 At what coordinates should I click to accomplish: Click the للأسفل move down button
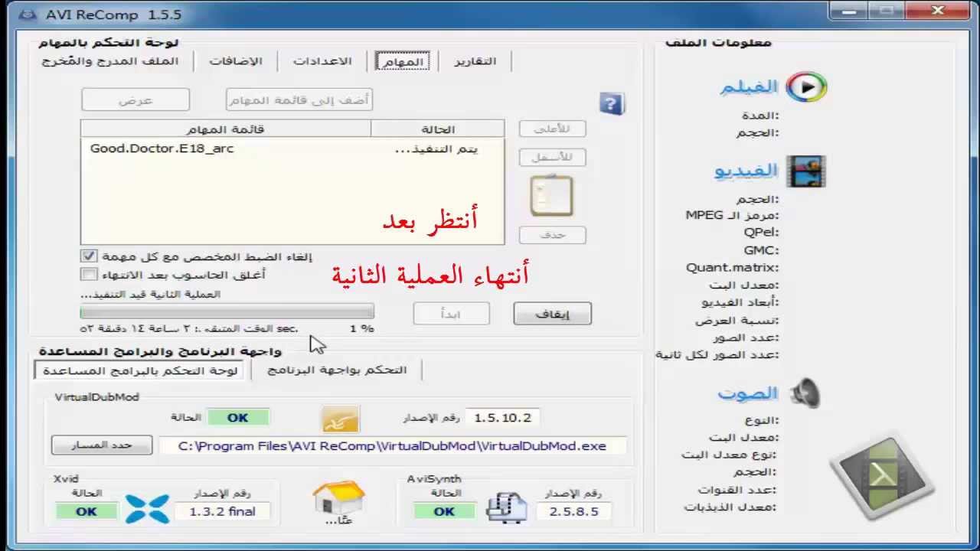[552, 157]
